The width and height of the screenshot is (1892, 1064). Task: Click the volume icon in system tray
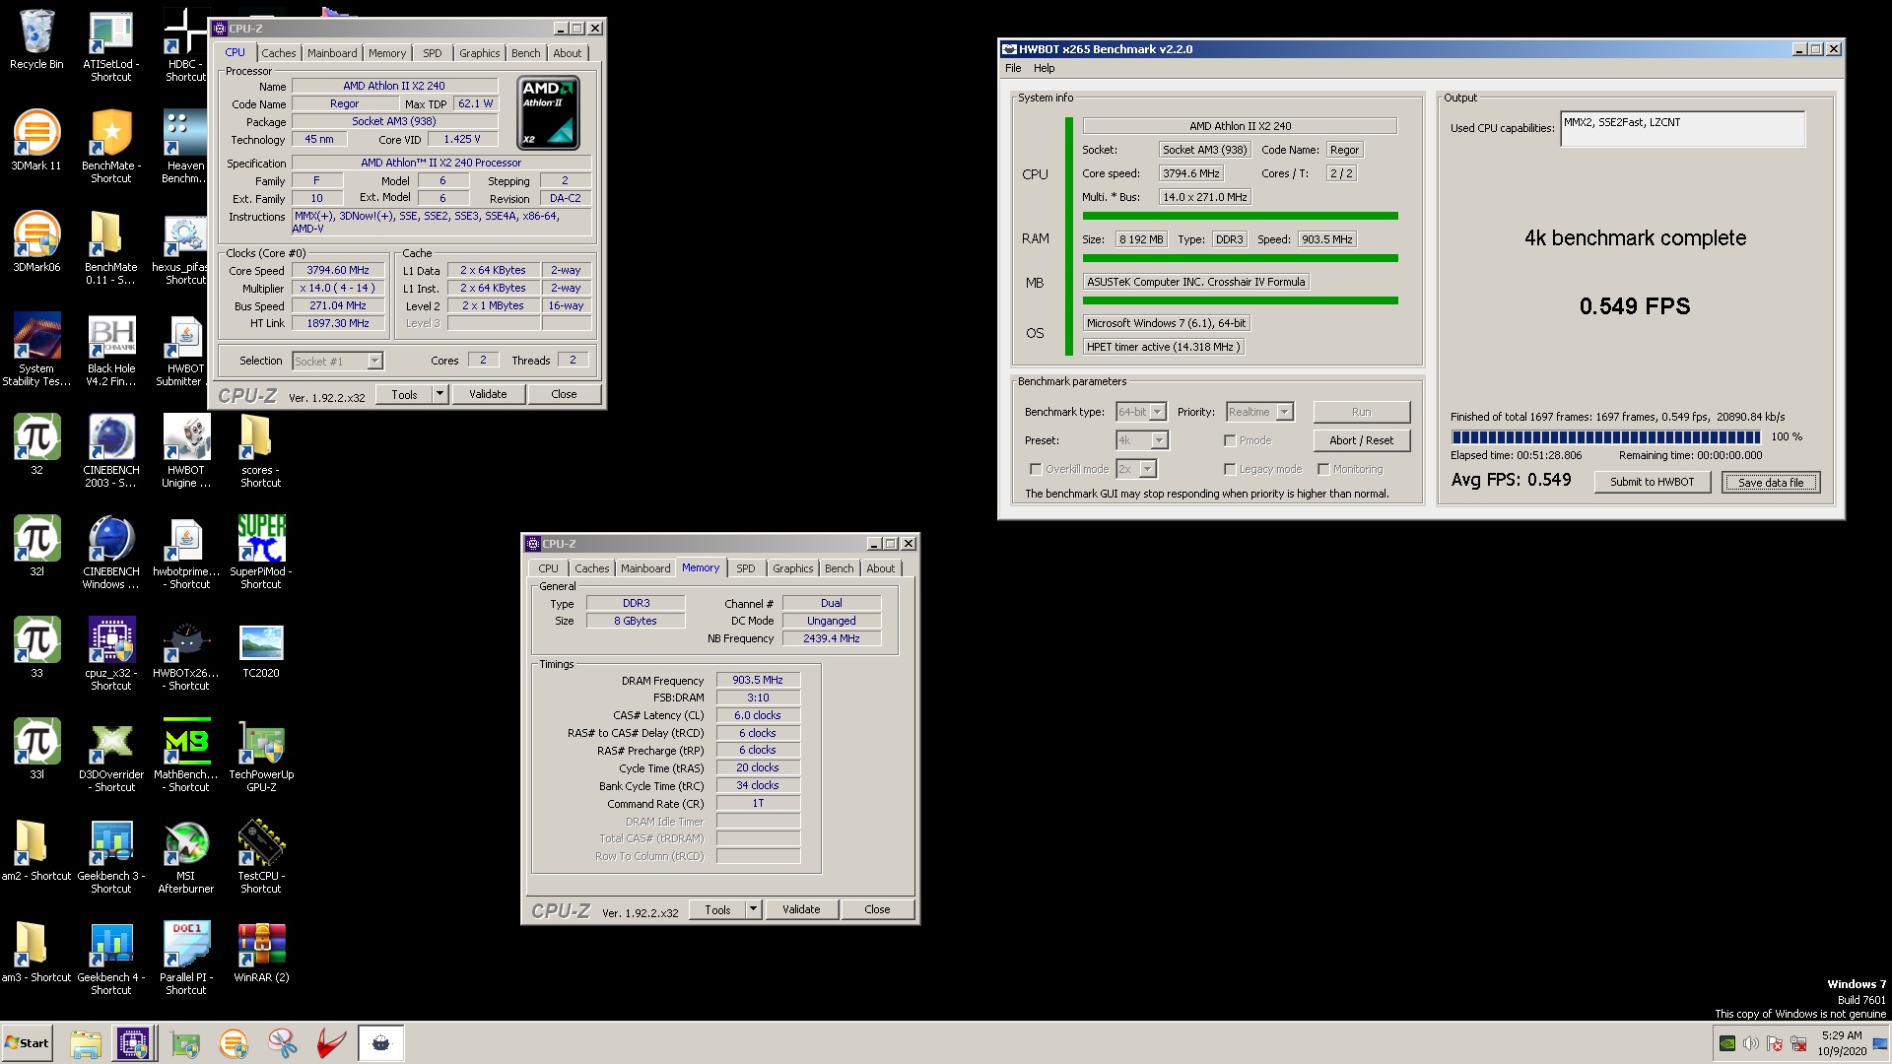tap(1750, 1043)
